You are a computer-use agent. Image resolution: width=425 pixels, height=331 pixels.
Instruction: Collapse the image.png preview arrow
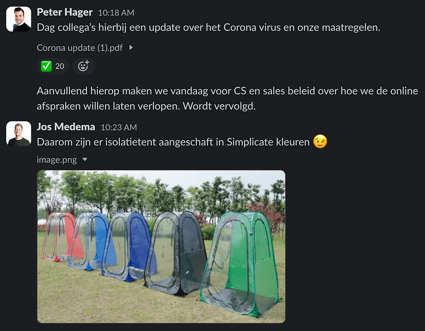[x=85, y=160]
